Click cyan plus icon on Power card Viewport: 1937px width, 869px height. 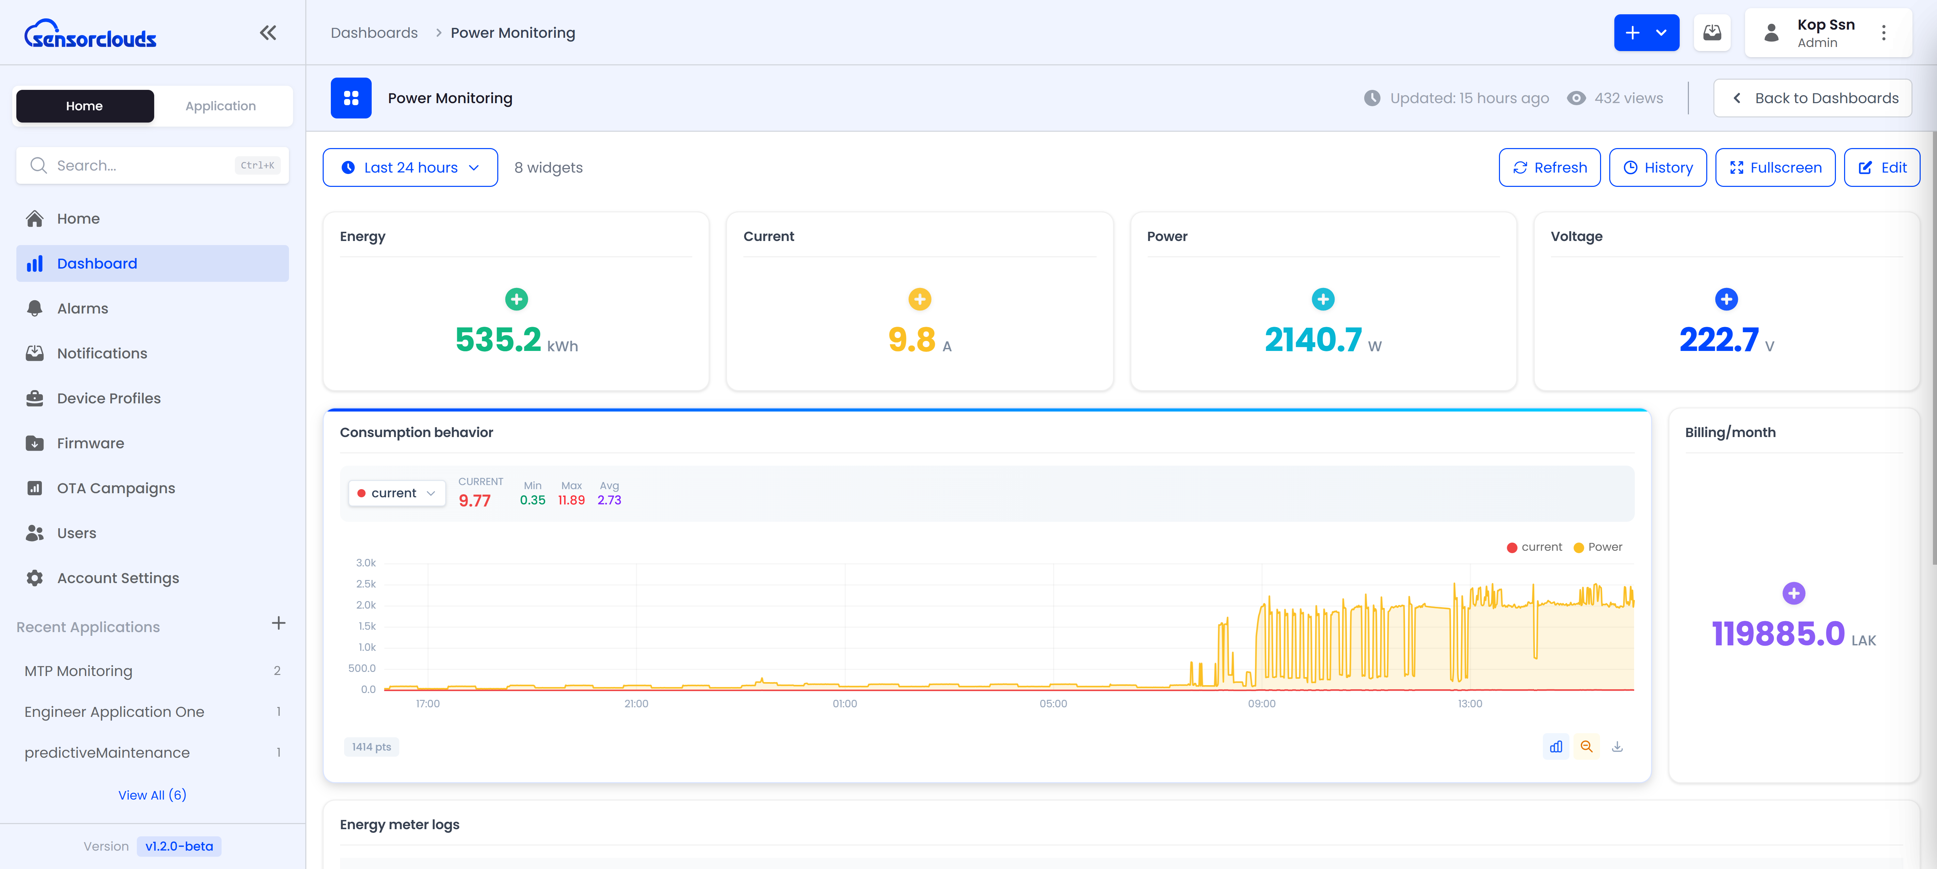coord(1323,299)
